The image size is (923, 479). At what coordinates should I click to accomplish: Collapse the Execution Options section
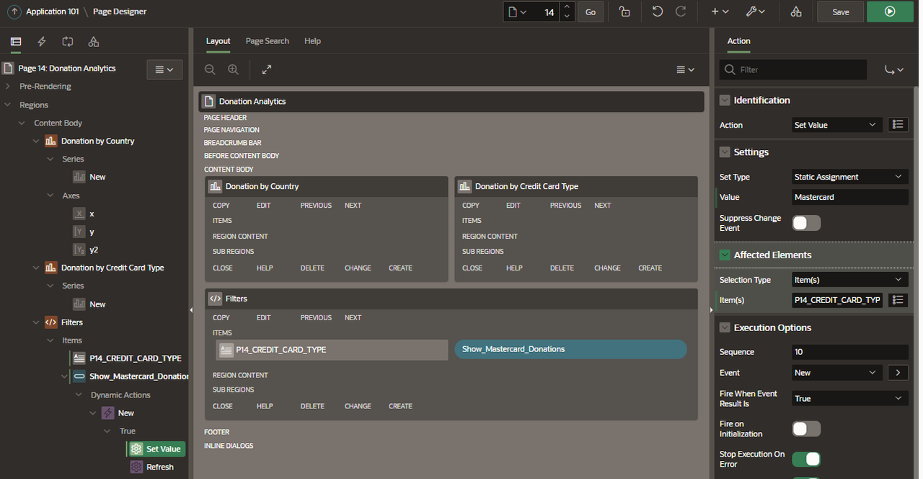click(725, 328)
